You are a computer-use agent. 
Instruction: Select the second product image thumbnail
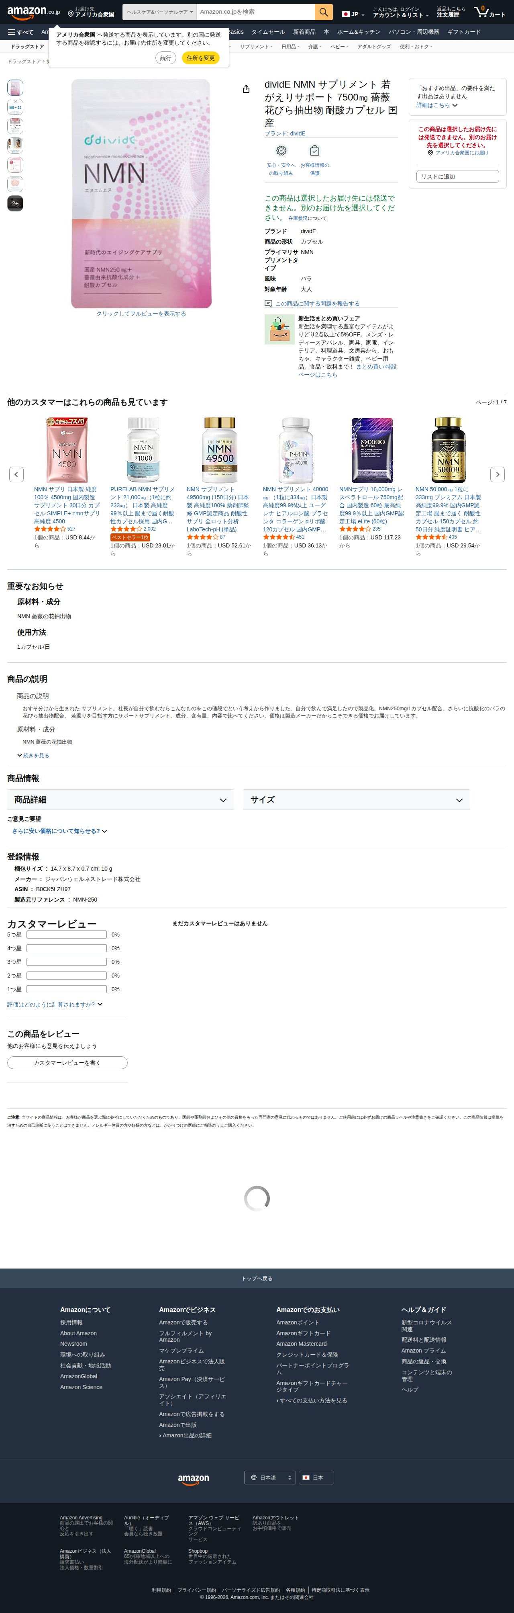pos(15,107)
